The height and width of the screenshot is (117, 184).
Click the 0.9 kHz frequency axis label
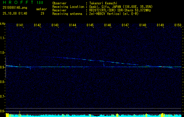[3, 67]
